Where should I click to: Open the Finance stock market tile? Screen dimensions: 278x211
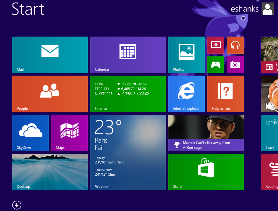coord(128,94)
